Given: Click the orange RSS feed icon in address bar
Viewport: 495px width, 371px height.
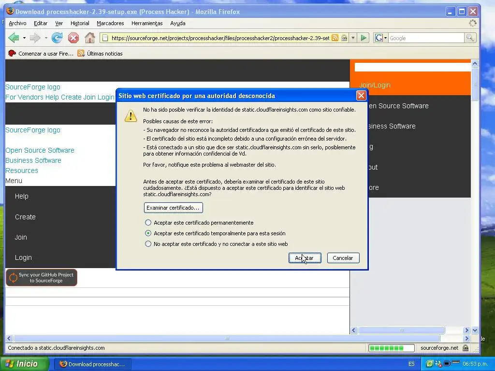Looking at the screenshot, I should click(335, 38).
